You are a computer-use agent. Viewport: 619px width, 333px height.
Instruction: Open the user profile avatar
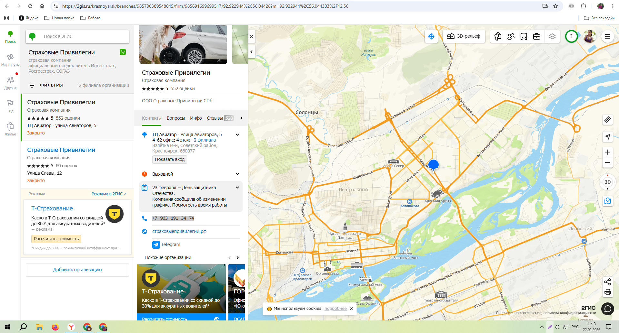(590, 36)
